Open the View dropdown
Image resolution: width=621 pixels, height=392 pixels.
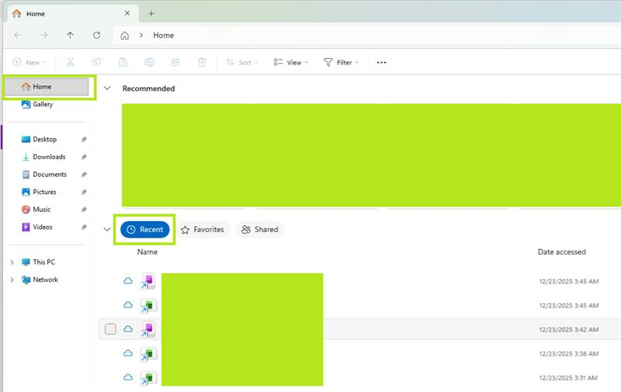click(290, 62)
